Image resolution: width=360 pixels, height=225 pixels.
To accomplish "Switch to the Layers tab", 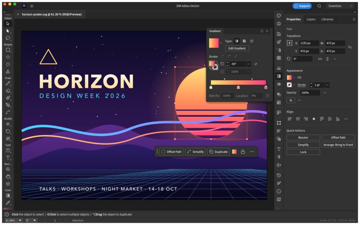I will [x=311, y=19].
